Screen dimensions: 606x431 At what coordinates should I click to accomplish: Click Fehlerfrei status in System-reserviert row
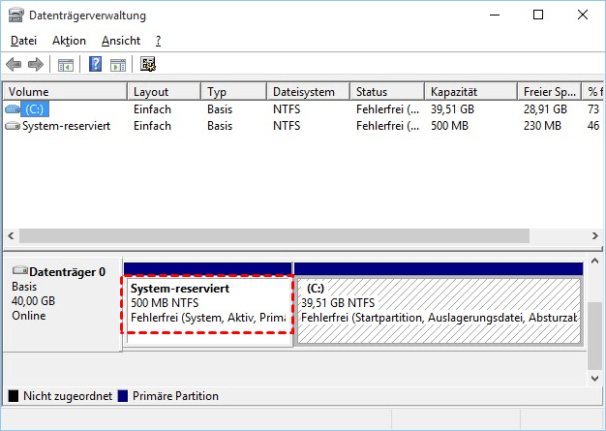point(387,126)
